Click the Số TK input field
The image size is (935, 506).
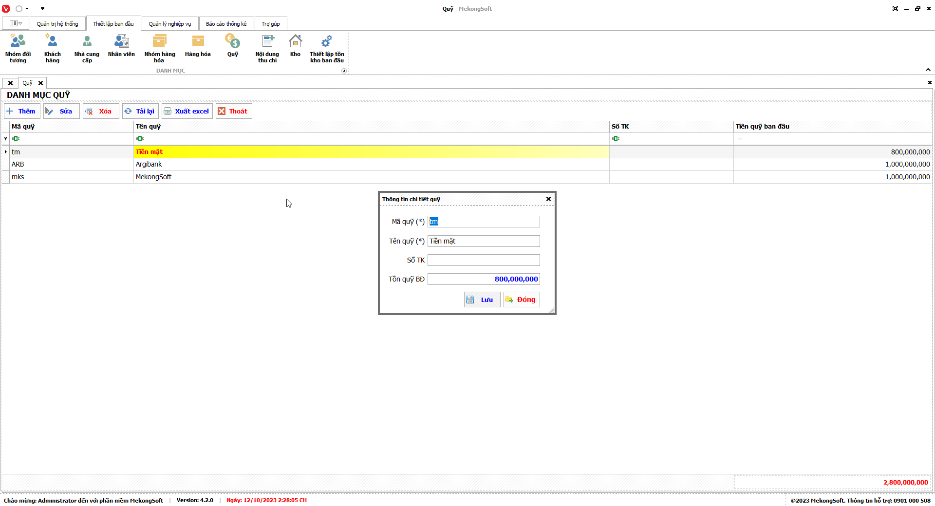[483, 260]
